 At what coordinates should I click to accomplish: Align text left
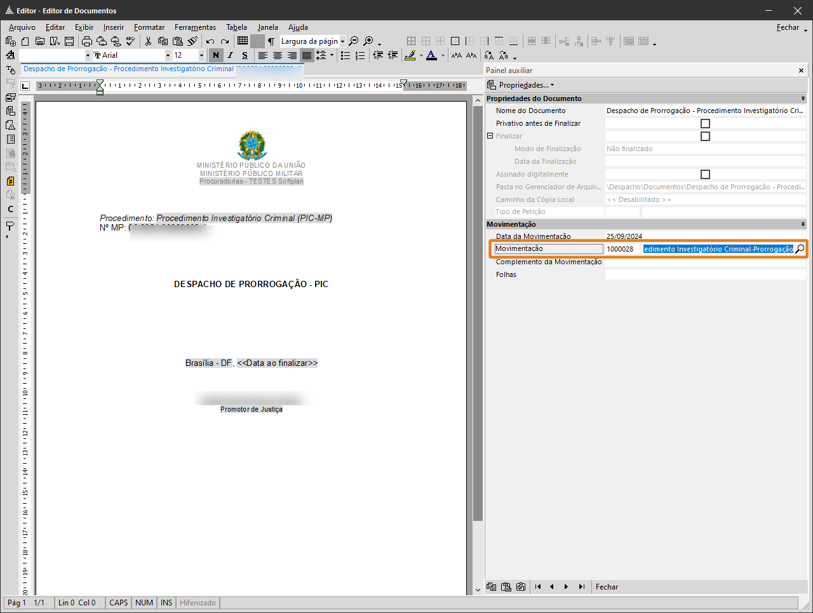coord(262,56)
